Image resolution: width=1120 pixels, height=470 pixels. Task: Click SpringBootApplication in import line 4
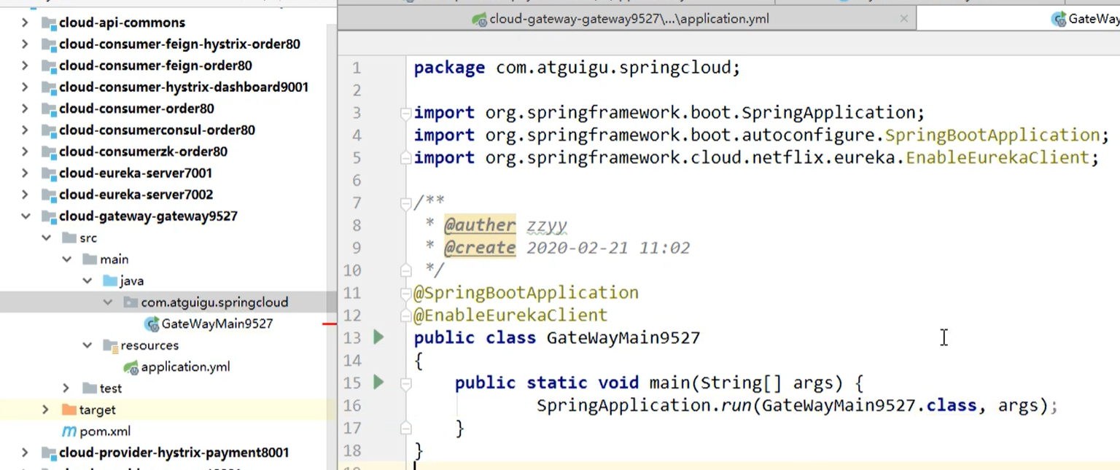click(992, 135)
